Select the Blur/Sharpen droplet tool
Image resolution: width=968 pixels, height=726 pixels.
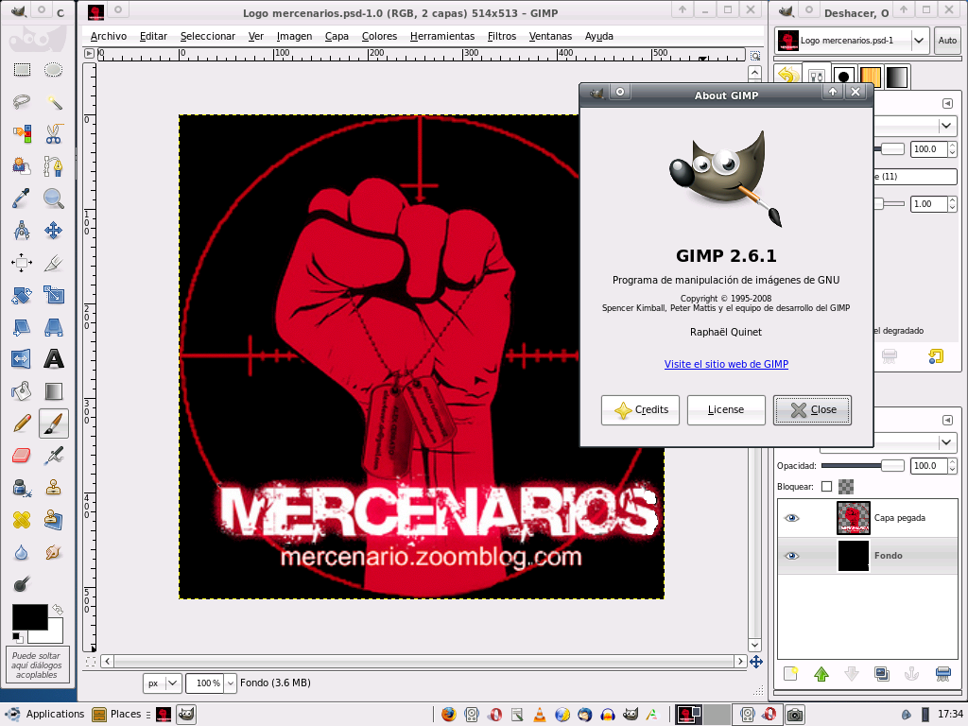click(22, 552)
